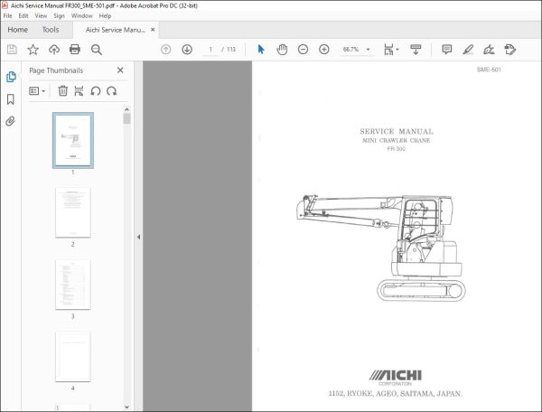Click the "SERVICE MANUAL" heading text
Screen dimensions: 542x412
click(397, 131)
